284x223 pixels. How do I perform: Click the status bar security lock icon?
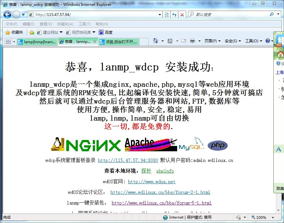coord(238,217)
